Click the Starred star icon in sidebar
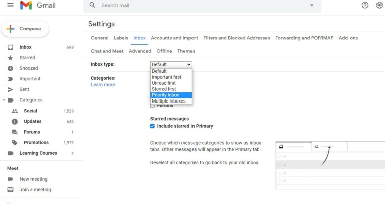 tap(10, 58)
